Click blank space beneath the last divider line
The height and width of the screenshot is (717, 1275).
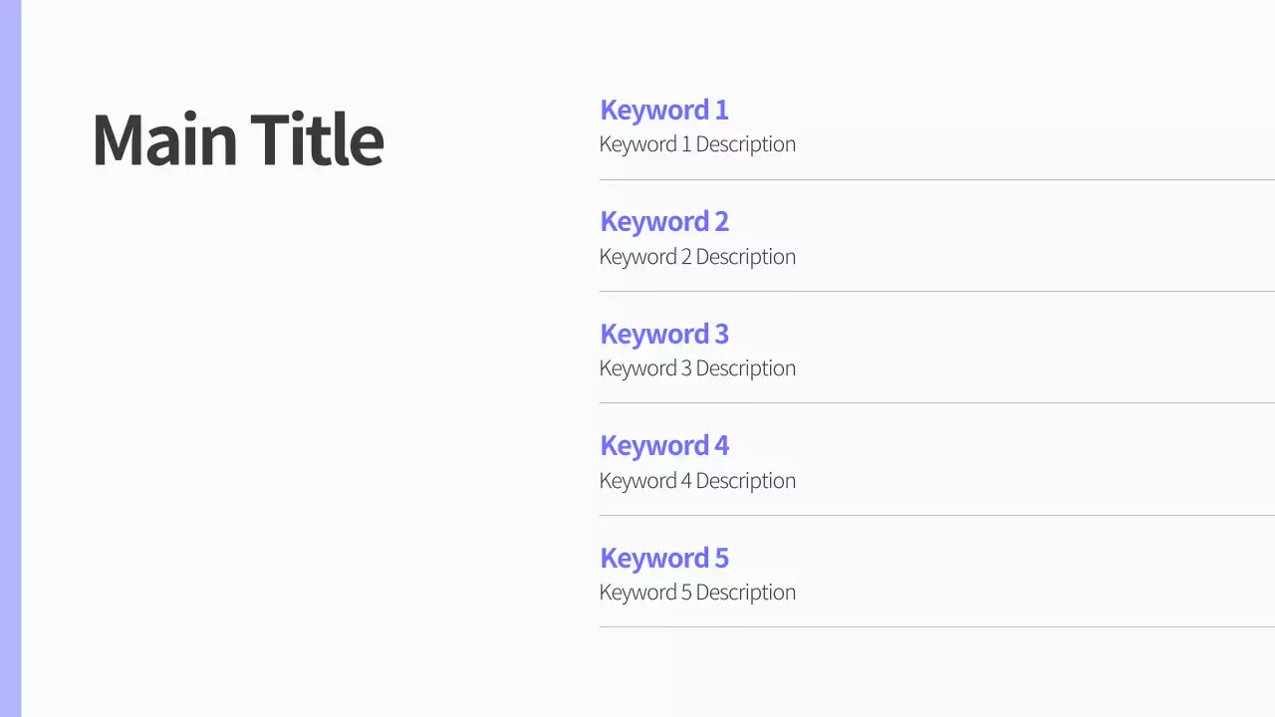(x=936, y=672)
